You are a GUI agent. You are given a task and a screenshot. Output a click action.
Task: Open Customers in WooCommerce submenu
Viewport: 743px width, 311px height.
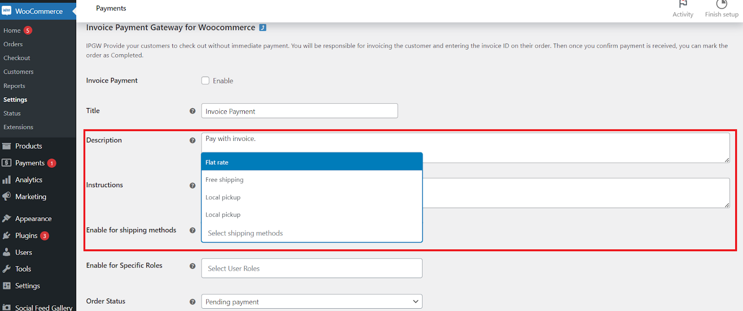pos(19,72)
